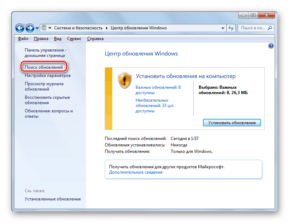
Task: Close the Windows Update window
Action: 266,15
